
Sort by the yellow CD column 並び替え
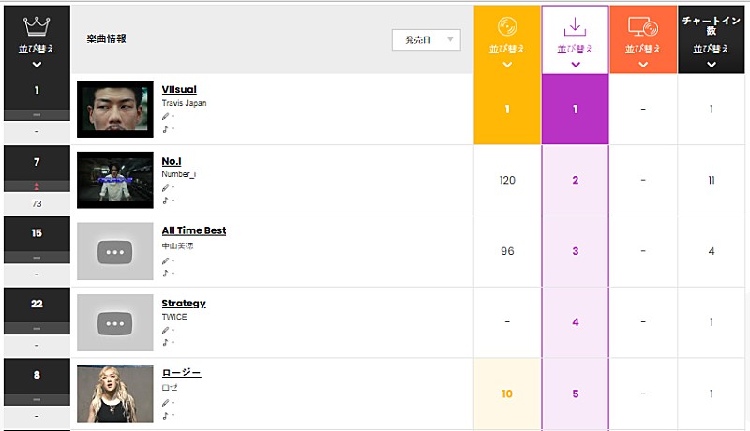[x=507, y=49]
